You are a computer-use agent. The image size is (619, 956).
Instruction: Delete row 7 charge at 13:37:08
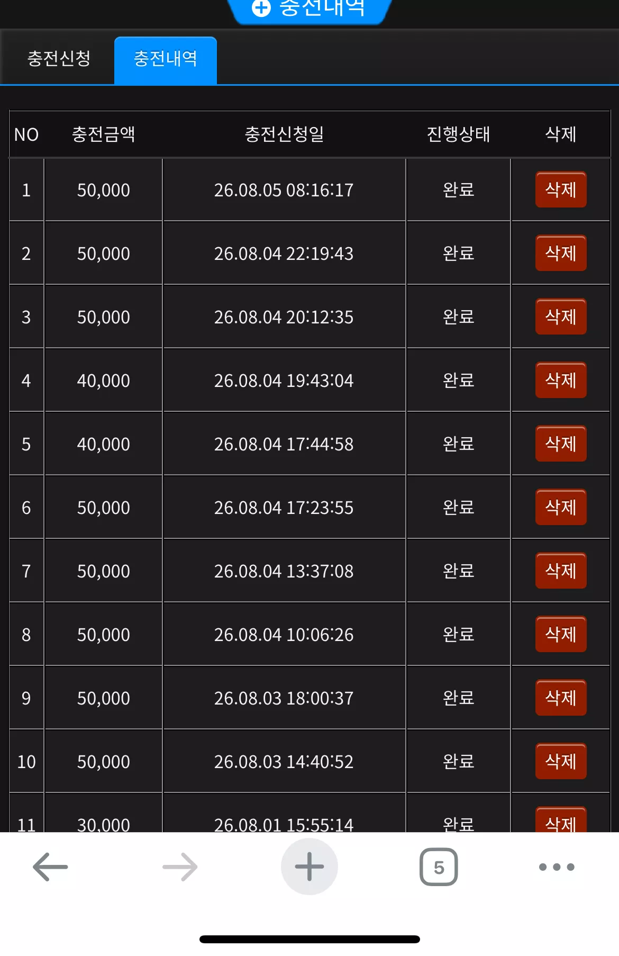tap(561, 571)
